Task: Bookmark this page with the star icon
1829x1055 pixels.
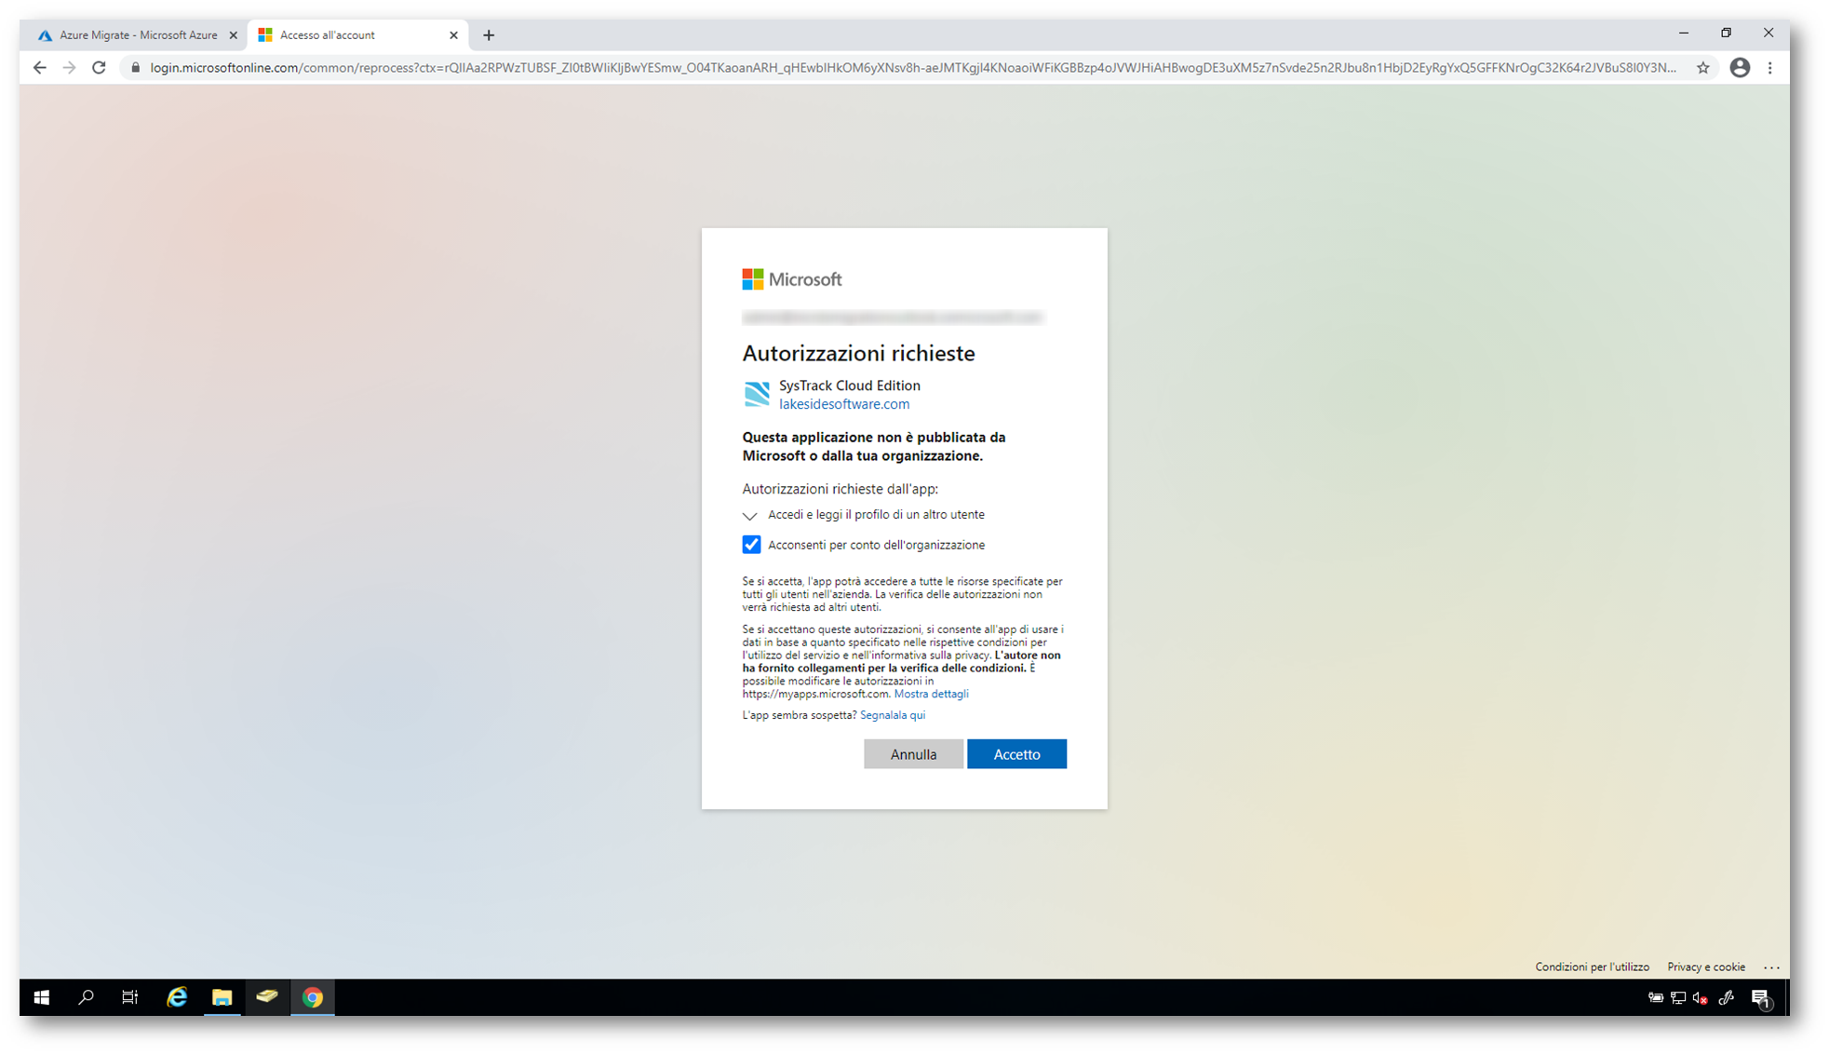Action: (1702, 67)
